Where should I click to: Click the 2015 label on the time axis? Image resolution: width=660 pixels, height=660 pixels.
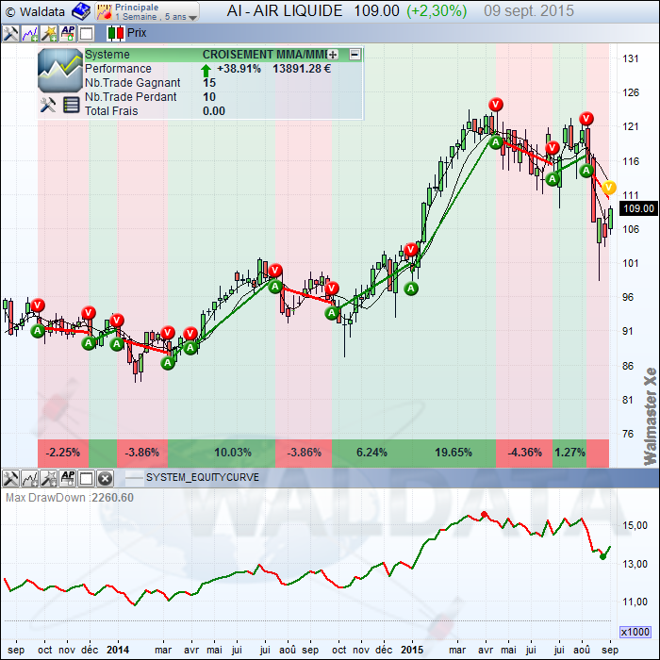(x=412, y=650)
